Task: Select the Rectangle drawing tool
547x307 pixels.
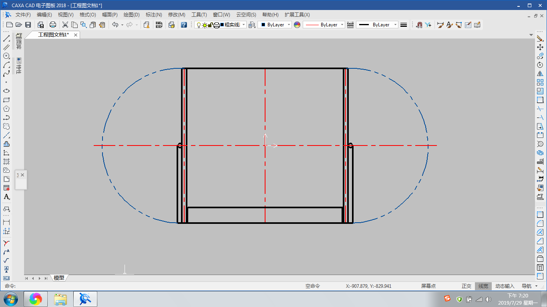Action: coord(6,100)
